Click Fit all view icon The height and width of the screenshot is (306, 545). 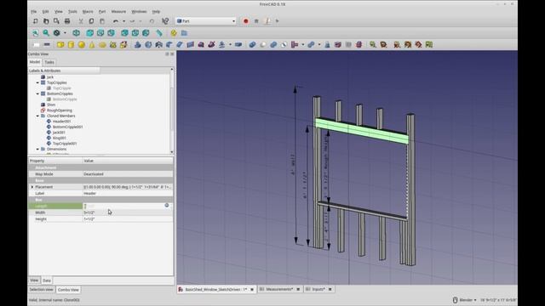(x=36, y=33)
